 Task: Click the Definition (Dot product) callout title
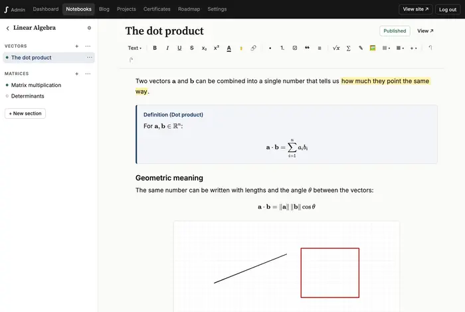click(173, 115)
